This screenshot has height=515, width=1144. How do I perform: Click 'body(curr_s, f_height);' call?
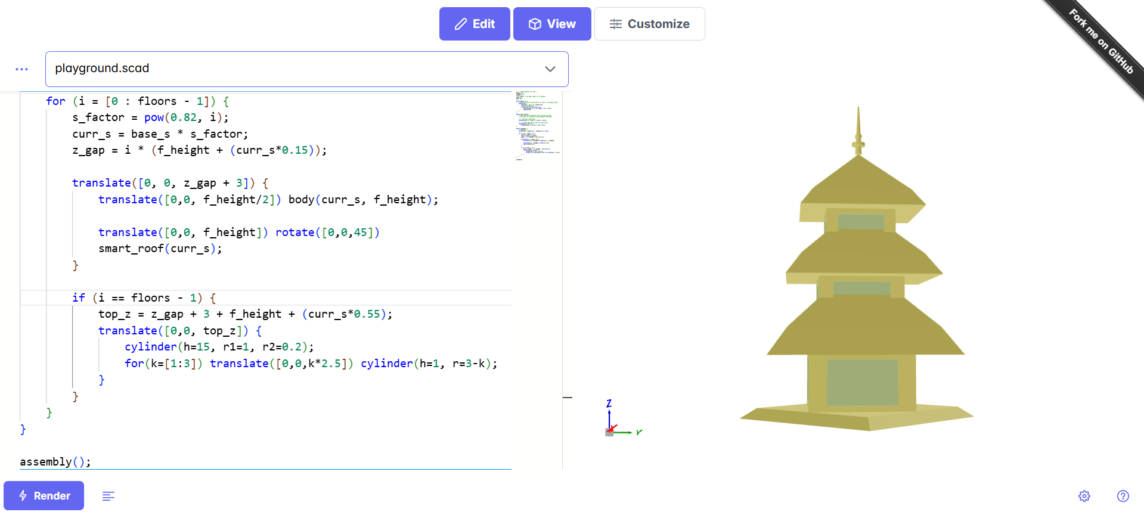pyautogui.click(x=364, y=200)
